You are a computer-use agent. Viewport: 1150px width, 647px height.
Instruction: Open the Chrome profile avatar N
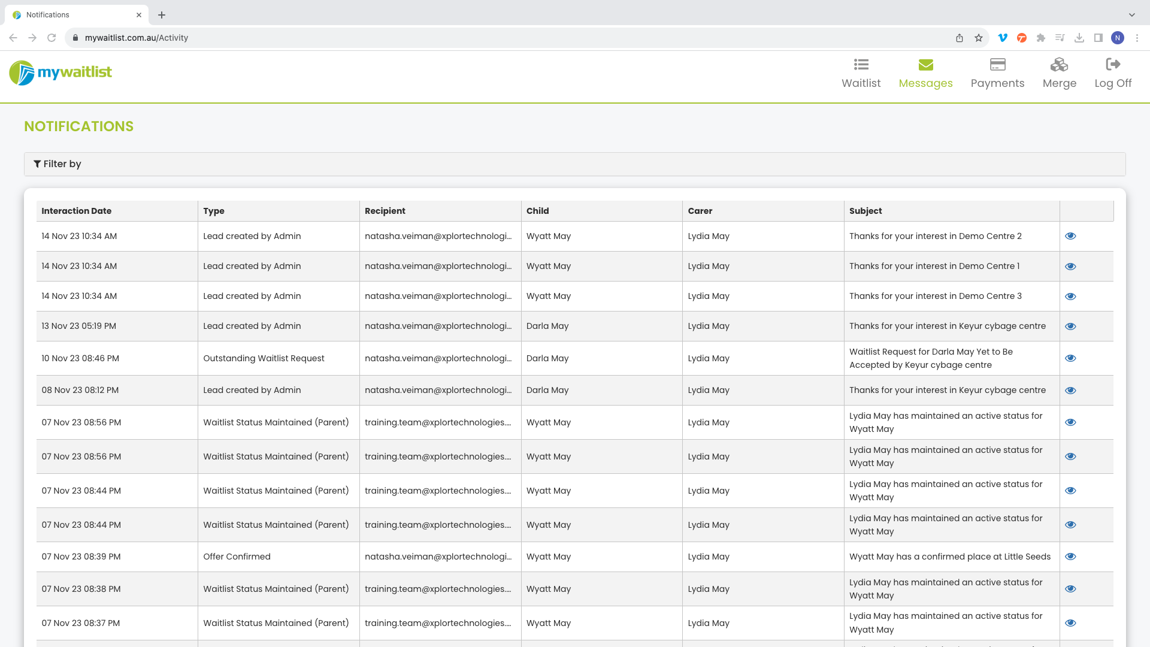pos(1117,38)
